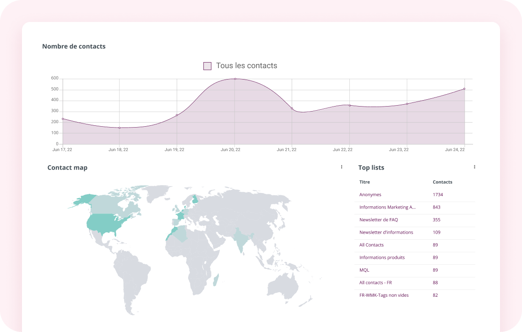Click the Contacts column header
This screenshot has width=522, height=332.
point(442,182)
